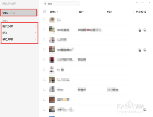The height and width of the screenshot is (117, 153).
Task: Click the 备注 column header
Action: point(81,12)
